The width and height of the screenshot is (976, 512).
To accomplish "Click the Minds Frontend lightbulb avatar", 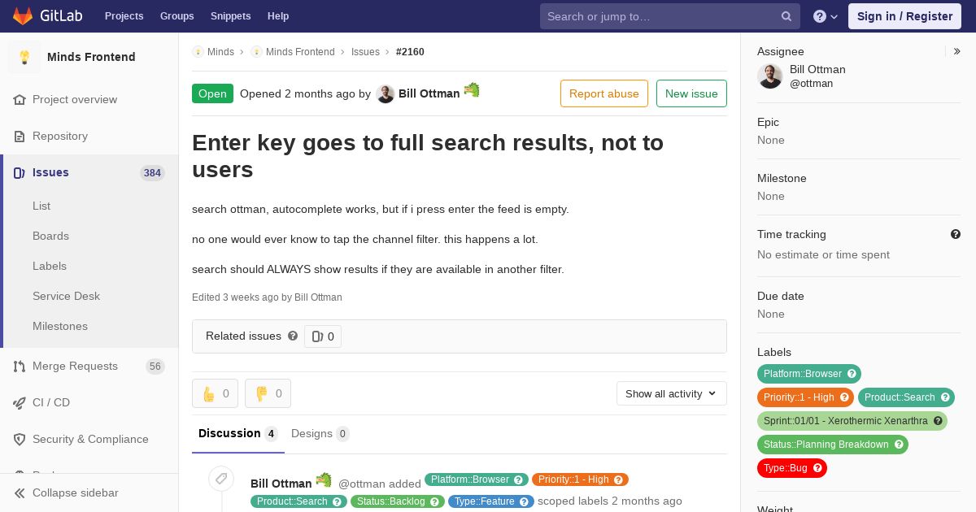I will [x=24, y=57].
